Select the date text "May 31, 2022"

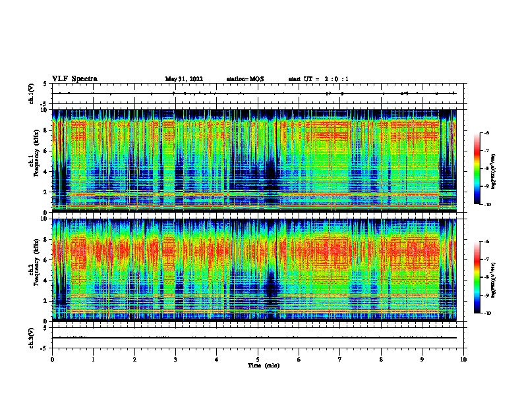coord(184,79)
